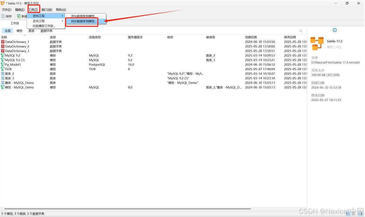The image size is (365, 217).
Task: Select the 工作区 tab
Action: [15, 23]
